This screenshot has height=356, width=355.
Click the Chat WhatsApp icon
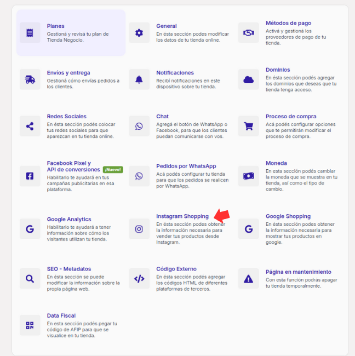pyautogui.click(x=139, y=126)
